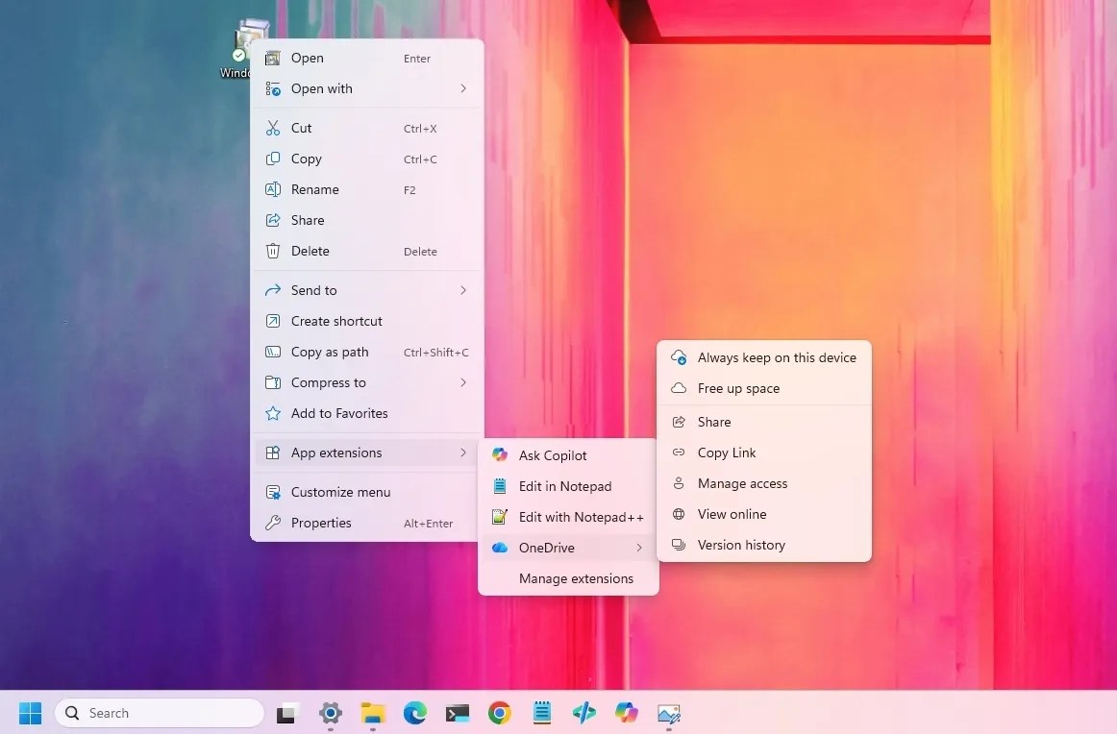Screen dimensions: 1117x734
Task: Choose Always keep on this device
Action: coord(763,357)
